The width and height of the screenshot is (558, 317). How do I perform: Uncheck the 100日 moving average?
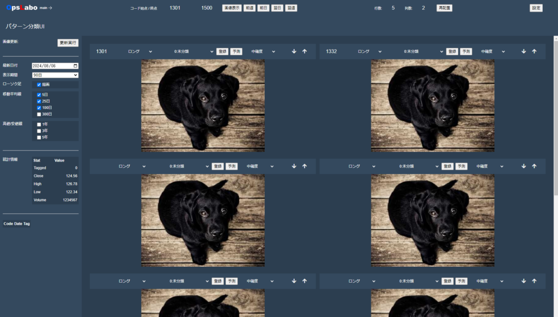[39, 107]
